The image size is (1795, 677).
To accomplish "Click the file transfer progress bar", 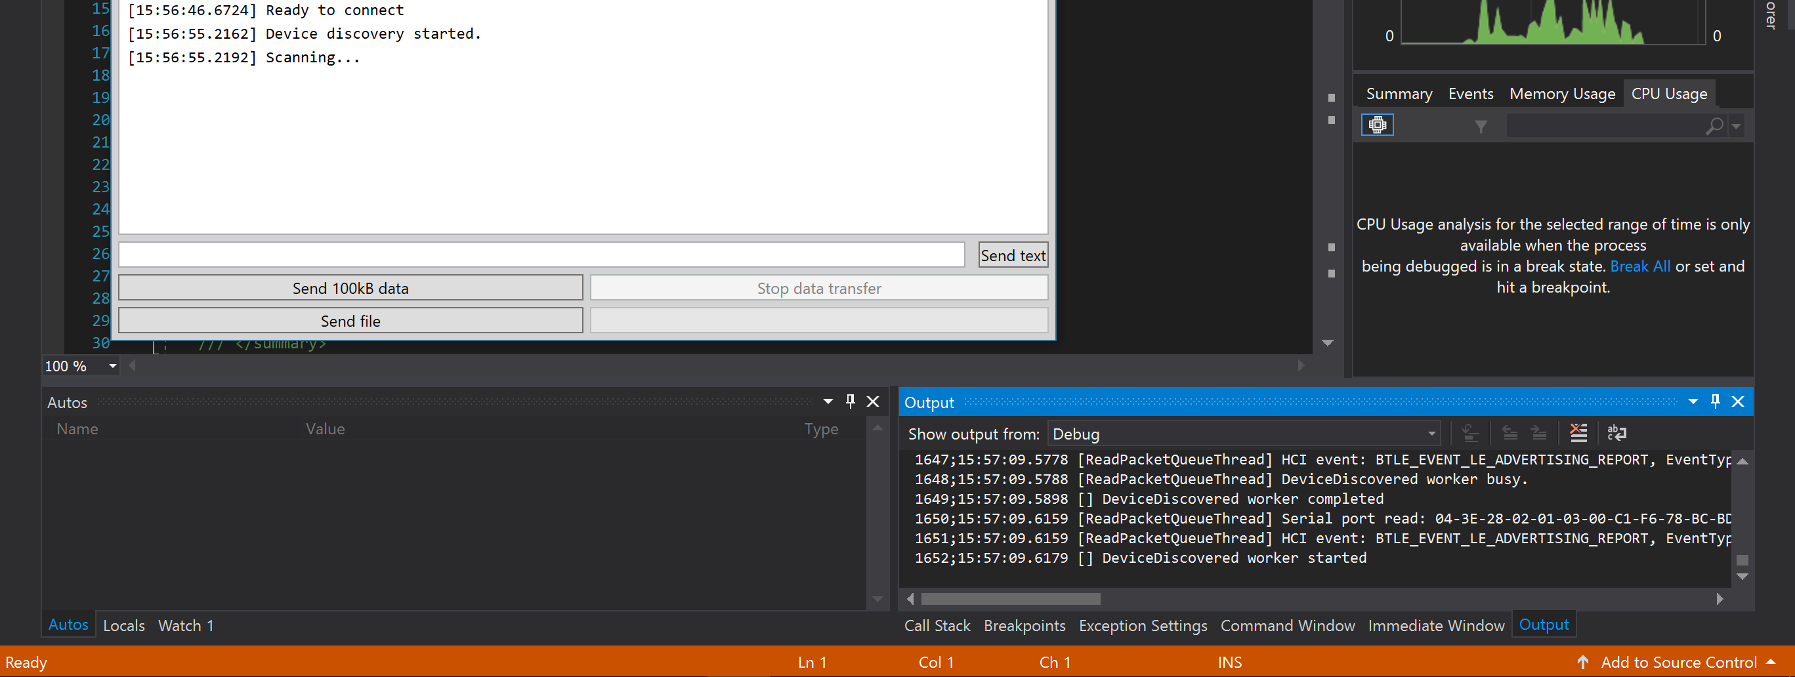I will (x=819, y=320).
